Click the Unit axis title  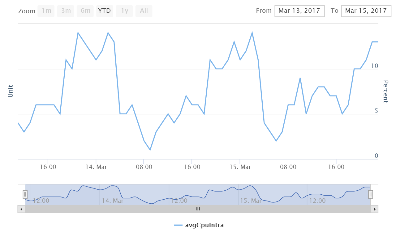[11, 91]
